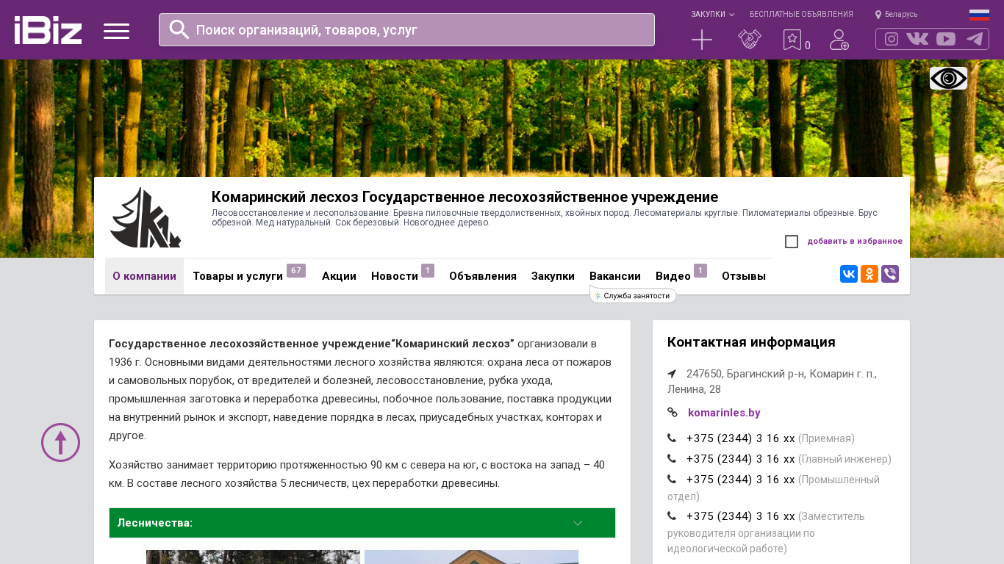1004x564 pixels.
Task: Open the favorites bookmark icon
Action: pyautogui.click(x=792, y=40)
